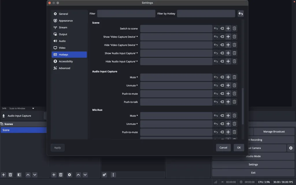
Task: Open the audio mixer advanced properties gears icon
Action: click(104, 175)
